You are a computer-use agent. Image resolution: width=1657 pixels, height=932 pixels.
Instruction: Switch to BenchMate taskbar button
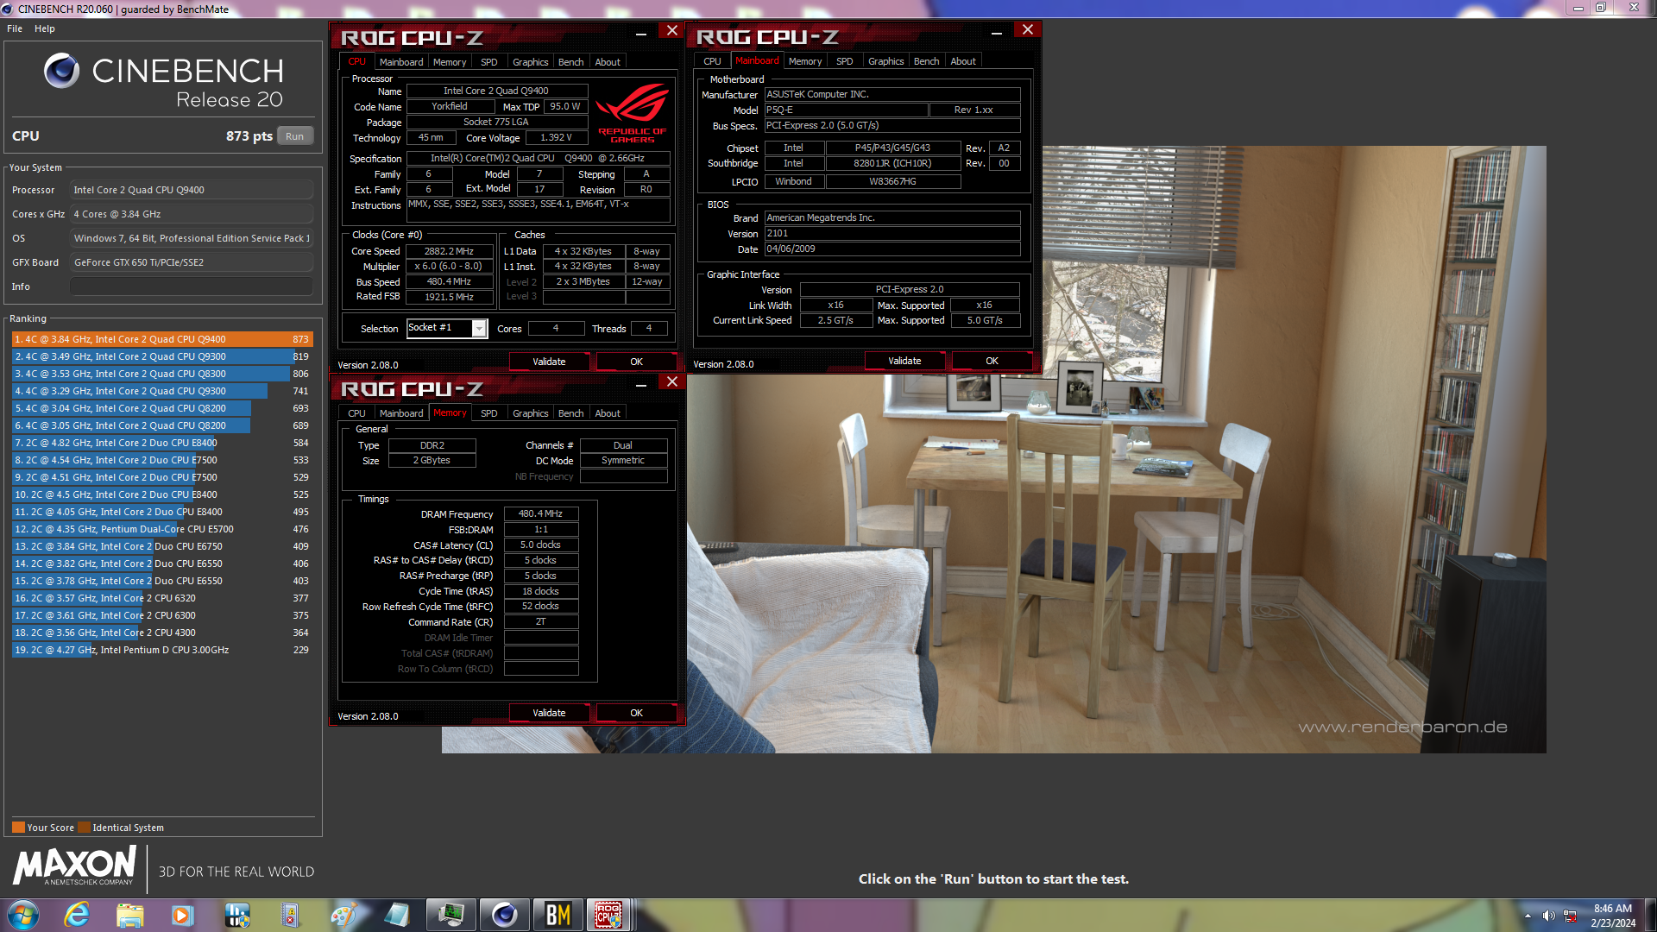558,915
